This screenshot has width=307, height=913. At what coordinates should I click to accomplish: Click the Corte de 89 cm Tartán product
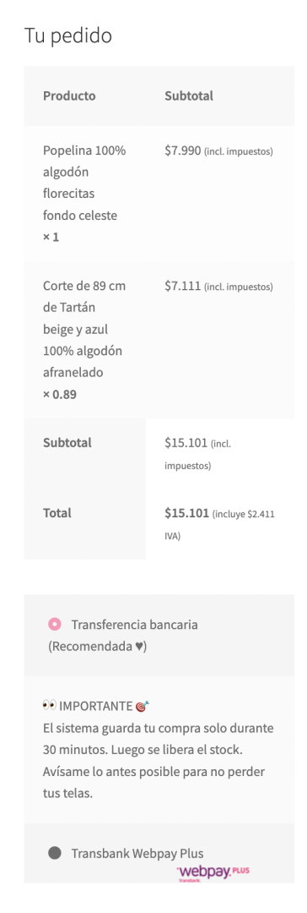84,329
